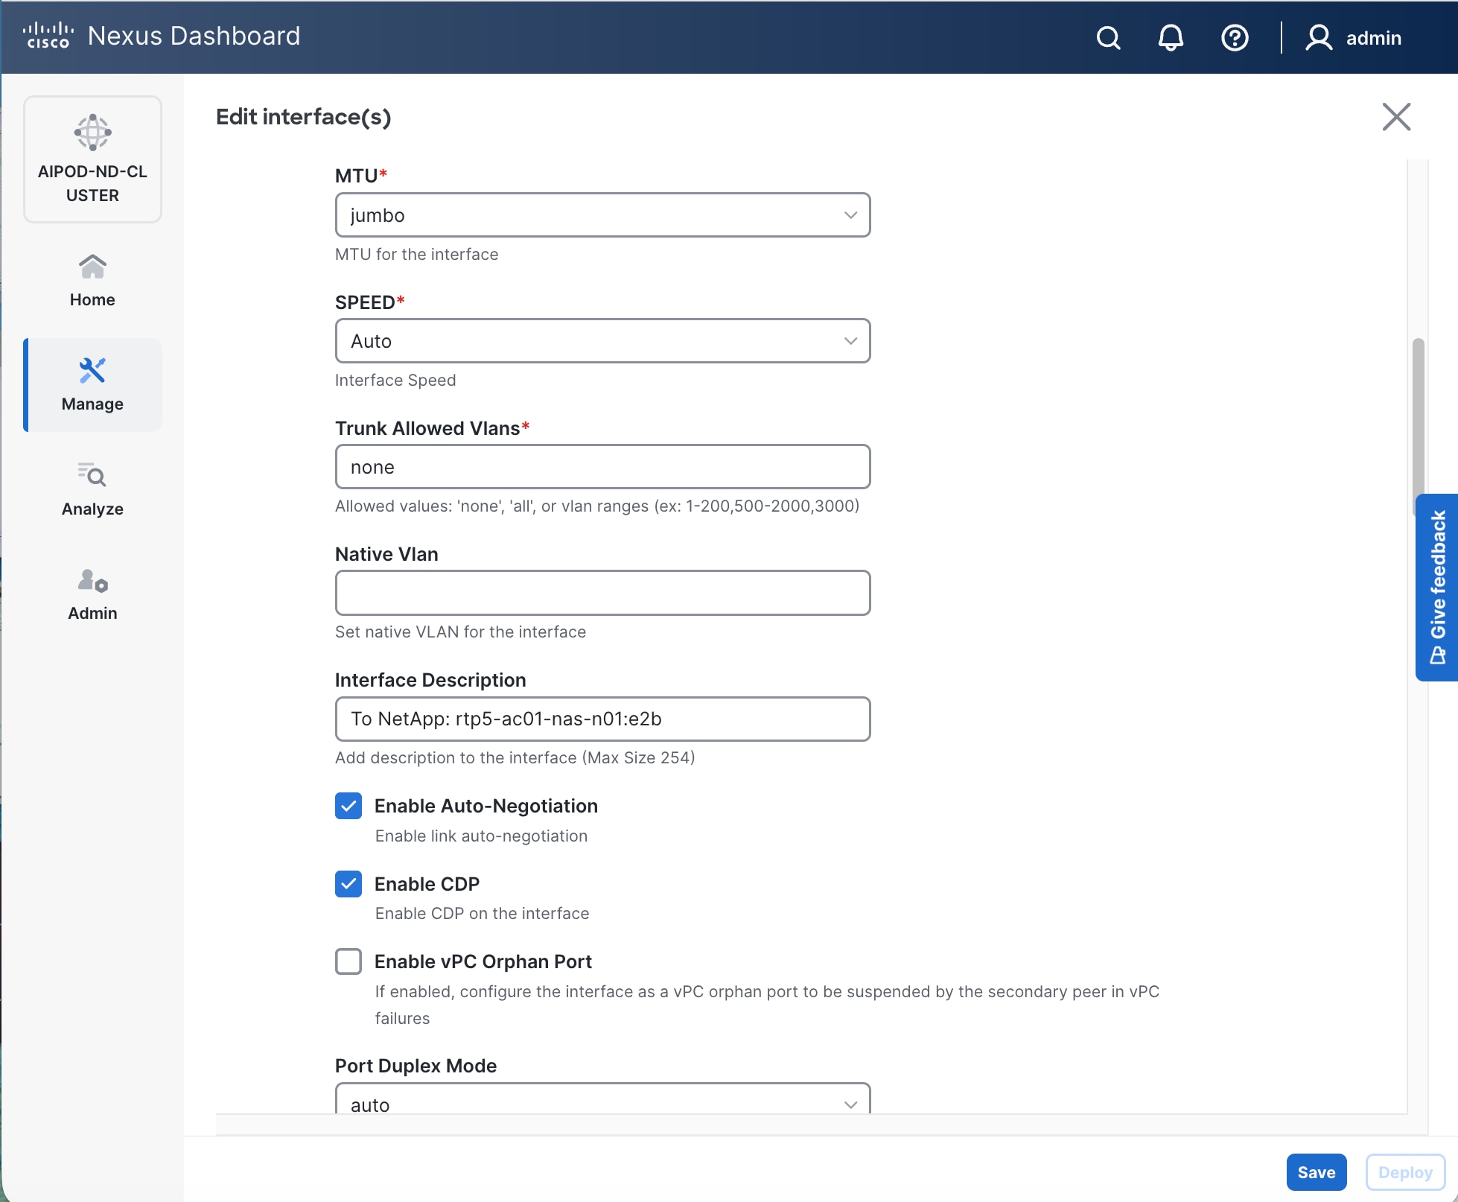This screenshot has height=1202, width=1458.
Task: Close the Edit interface(s) panel
Action: [1396, 117]
